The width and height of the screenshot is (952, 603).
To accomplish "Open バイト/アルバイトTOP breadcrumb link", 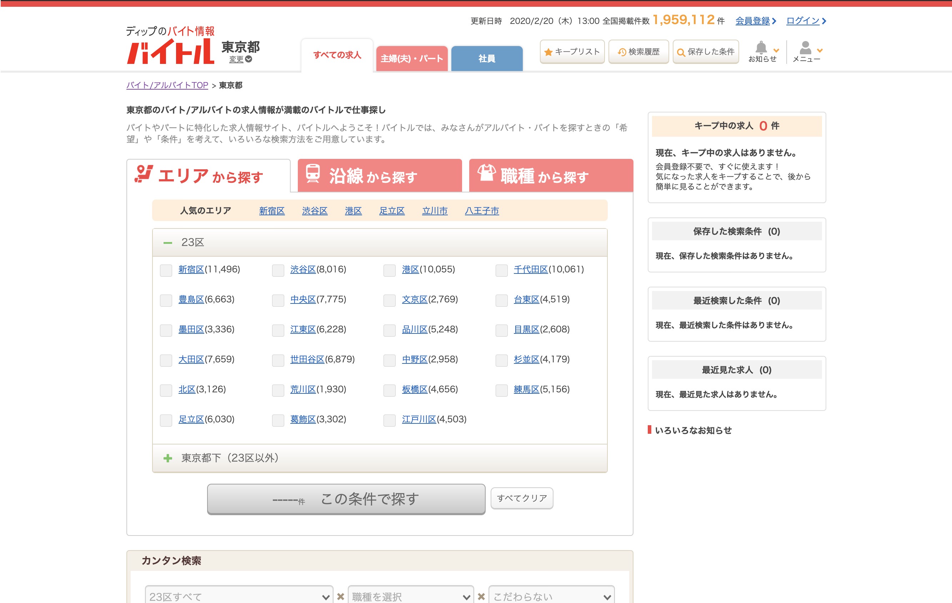I will (x=167, y=85).
